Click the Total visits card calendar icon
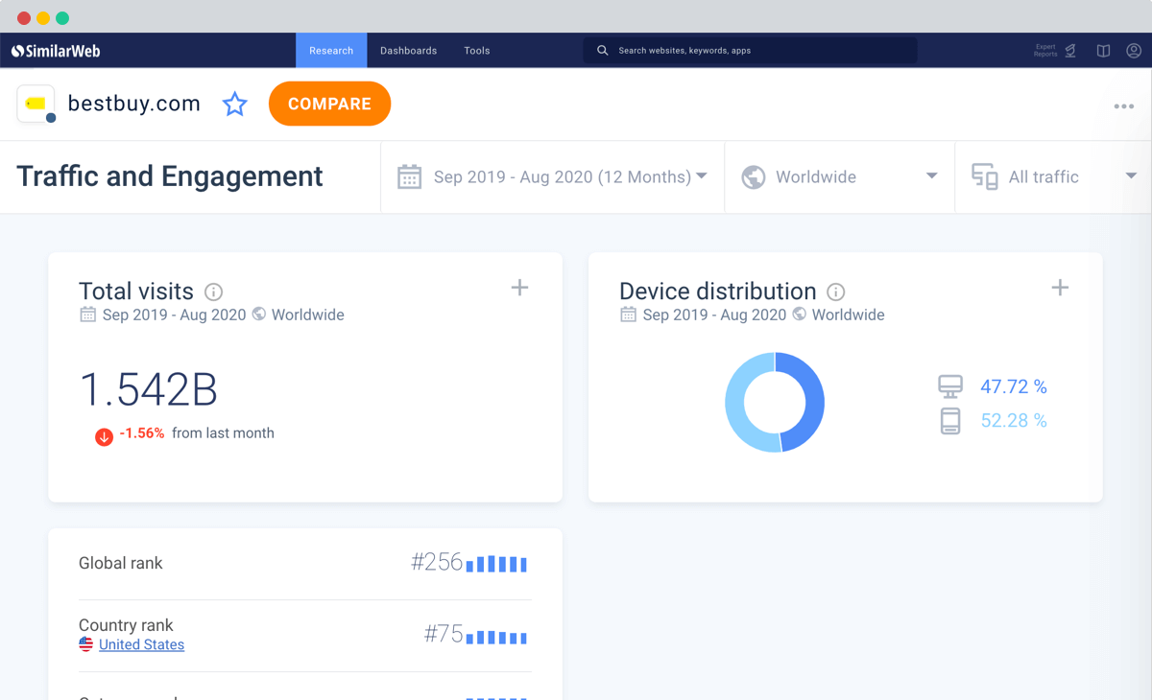Screen dimensions: 1152x700 (87, 315)
